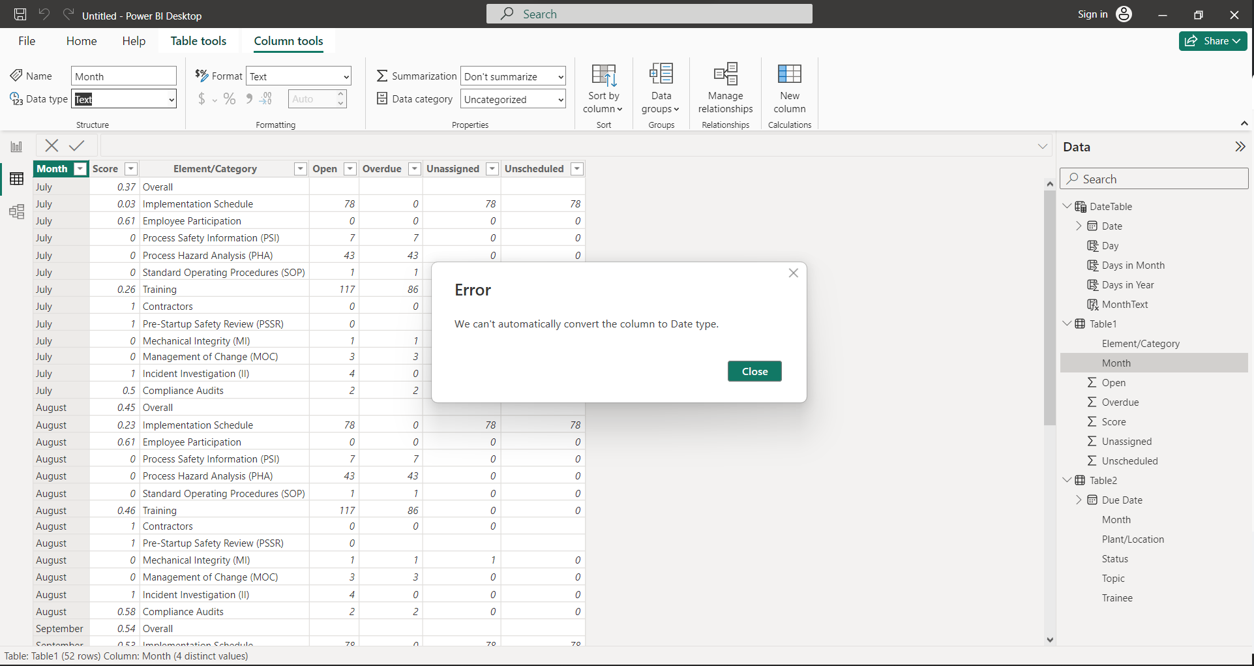Click the Sign in link

(1092, 14)
